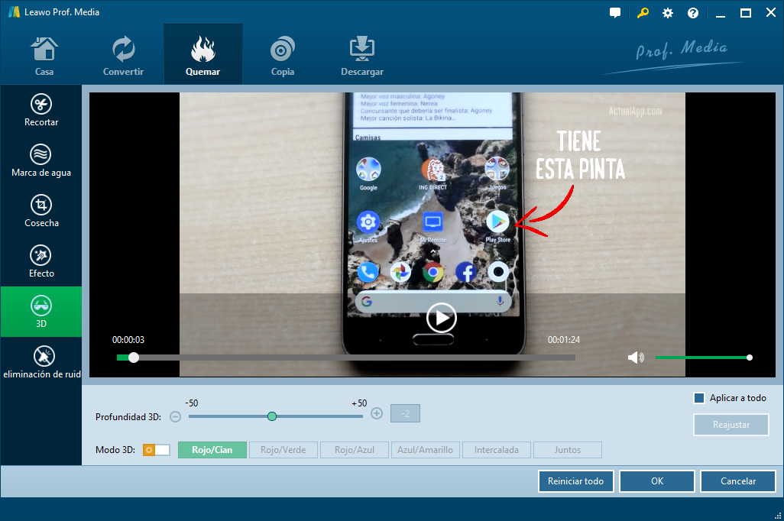
Task: Toggle the Modo 3D switch
Action: 156,450
